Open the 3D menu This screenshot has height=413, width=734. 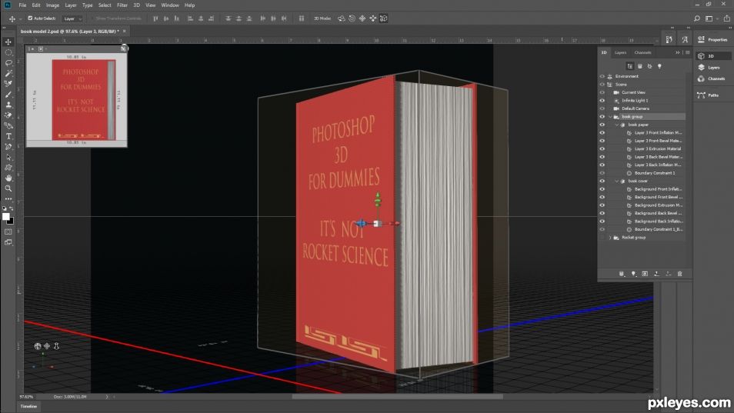[x=137, y=5]
